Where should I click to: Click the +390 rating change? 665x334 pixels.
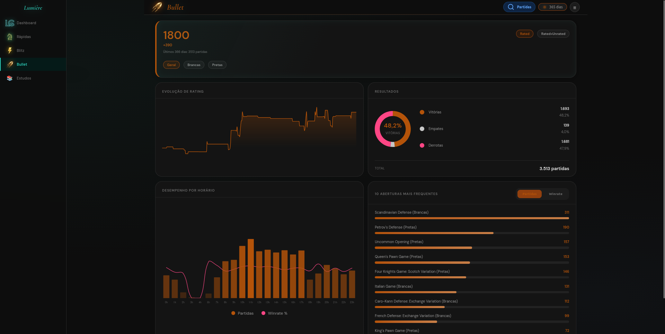168,45
